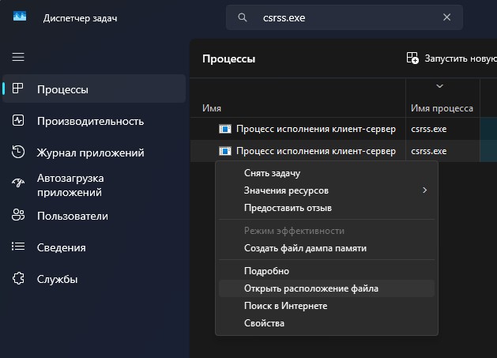Image resolution: width=497 pixels, height=358 pixels.
Task: Click the Запустить новую задачу button
Action: [452, 58]
